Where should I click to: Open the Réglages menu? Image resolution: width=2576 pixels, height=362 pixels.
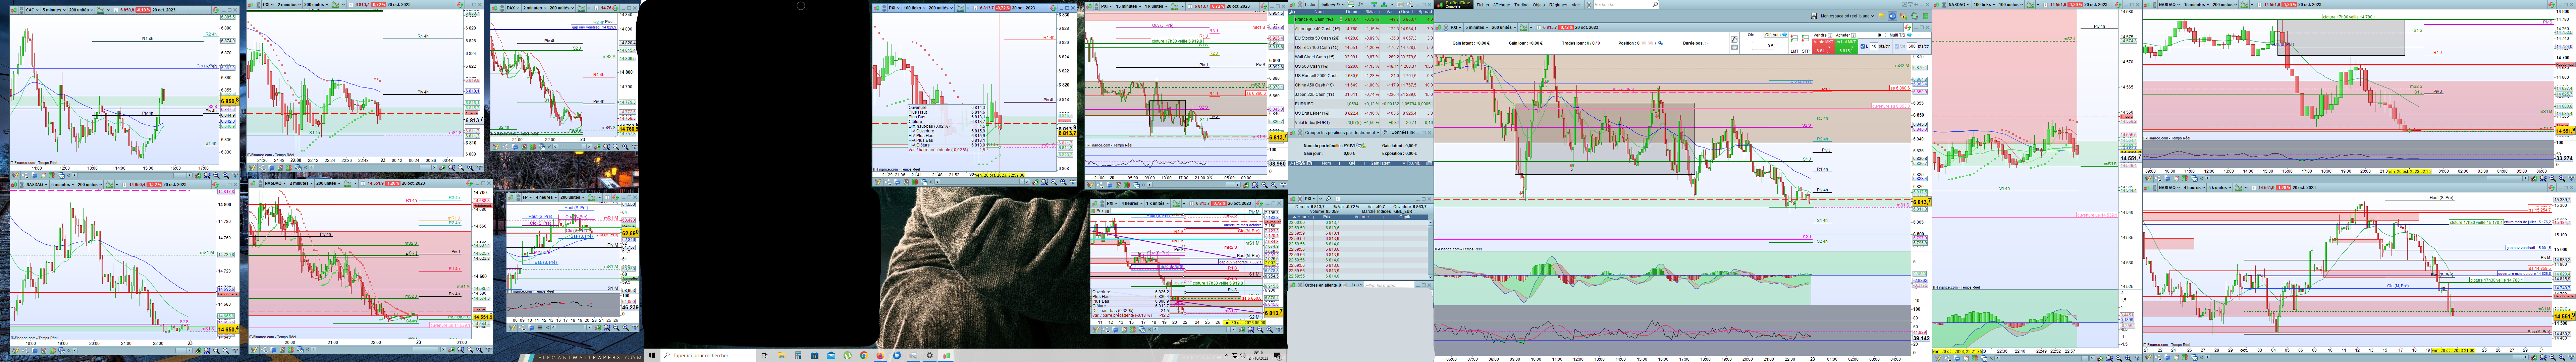pos(1558,5)
